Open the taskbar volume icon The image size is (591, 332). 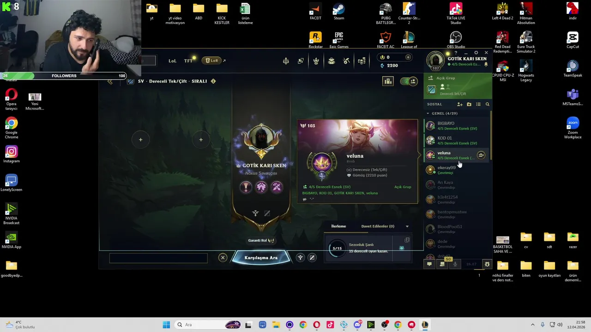point(560,325)
